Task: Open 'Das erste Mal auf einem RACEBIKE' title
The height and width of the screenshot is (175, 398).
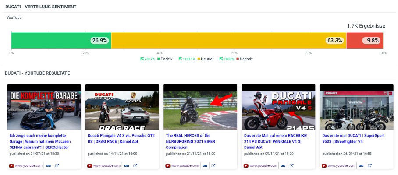Action: (x=277, y=141)
